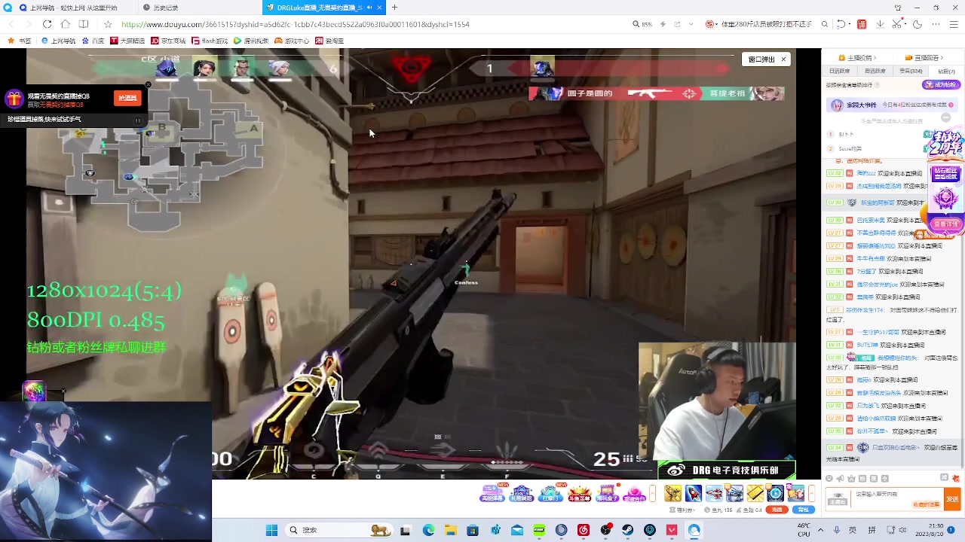Open 京东商城 bookmark

(169, 41)
